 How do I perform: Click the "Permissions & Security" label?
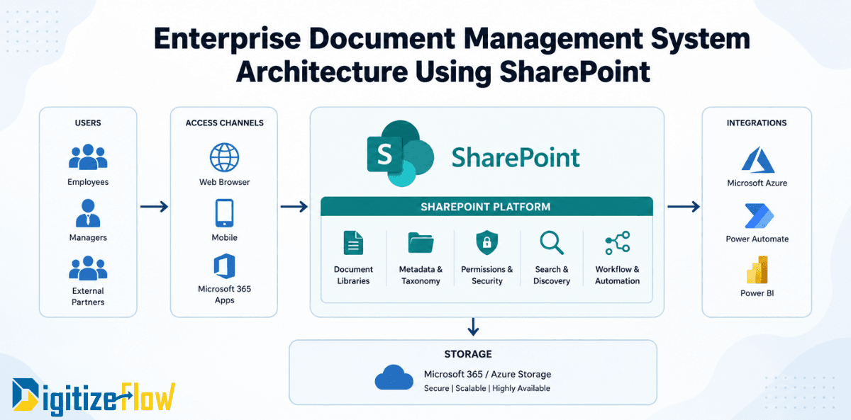pyautogui.click(x=486, y=275)
